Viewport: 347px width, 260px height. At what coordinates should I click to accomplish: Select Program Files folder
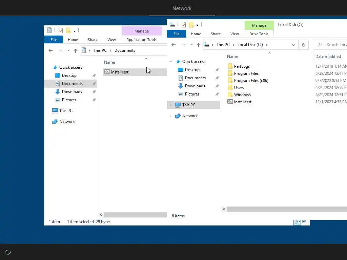point(246,73)
